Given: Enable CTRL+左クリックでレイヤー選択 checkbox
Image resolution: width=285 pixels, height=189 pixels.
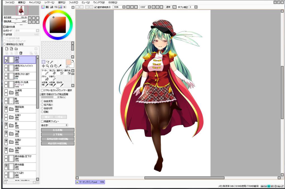Looking at the screenshot, I should 42,90.
